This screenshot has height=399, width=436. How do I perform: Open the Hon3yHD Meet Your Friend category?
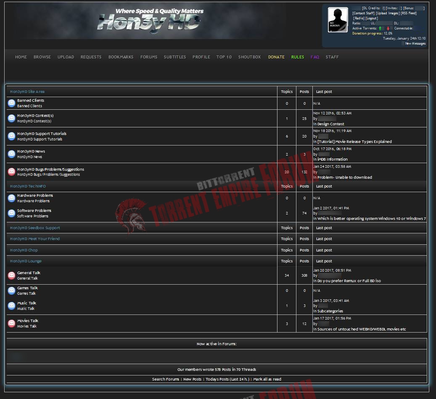(x=35, y=238)
